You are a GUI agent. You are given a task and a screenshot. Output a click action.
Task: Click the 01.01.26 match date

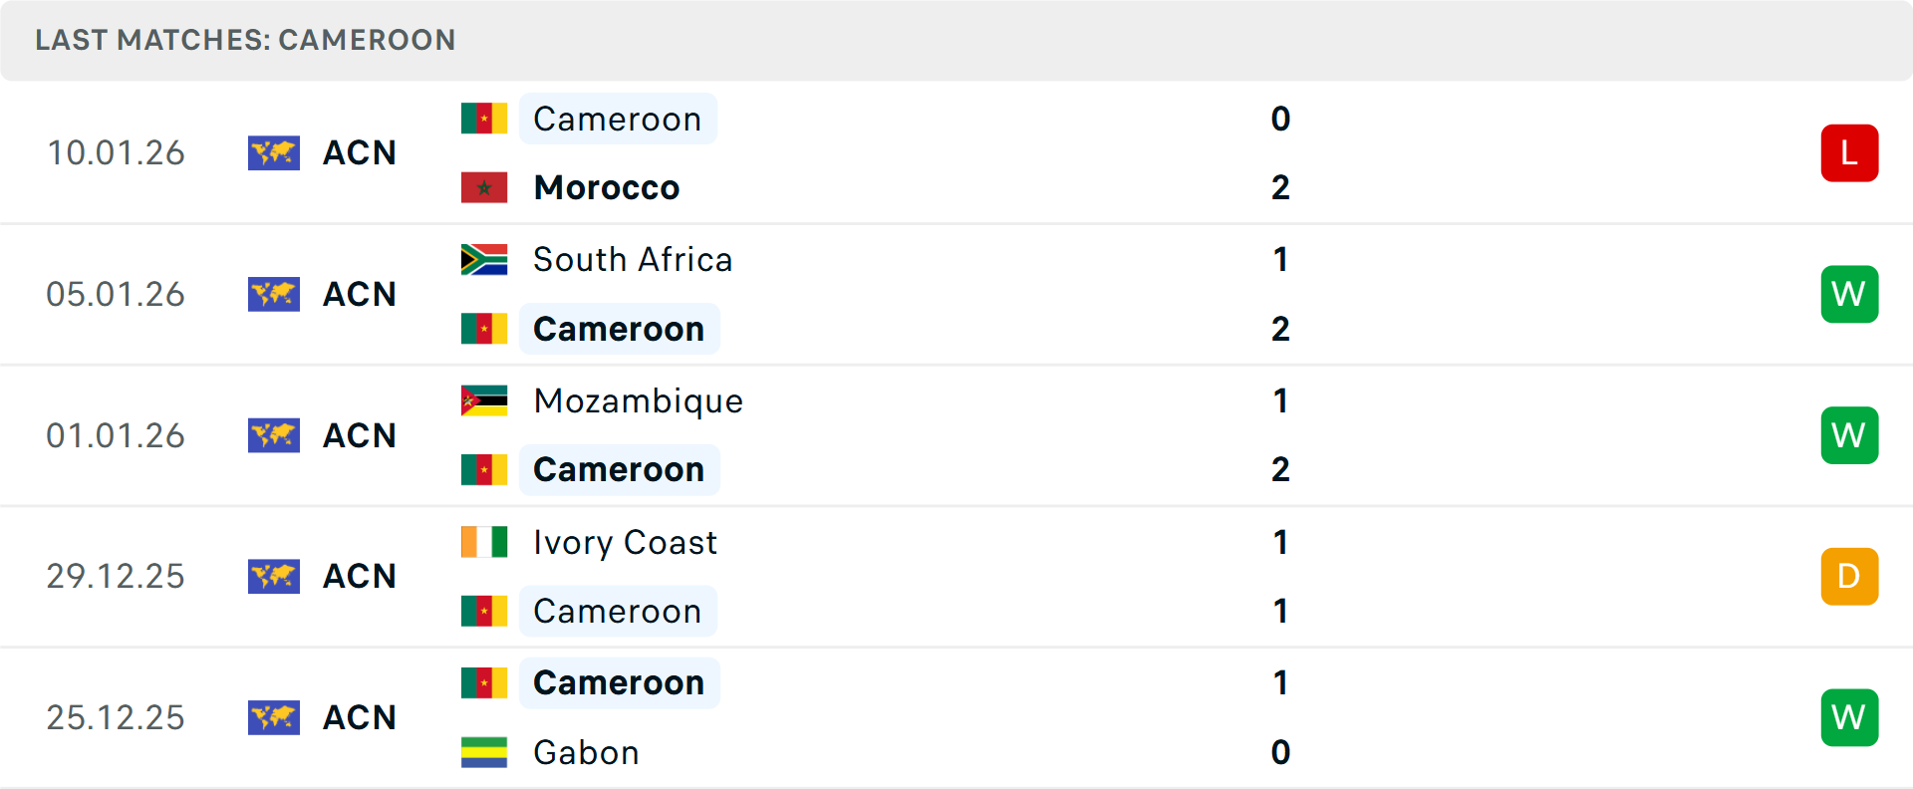116,435
